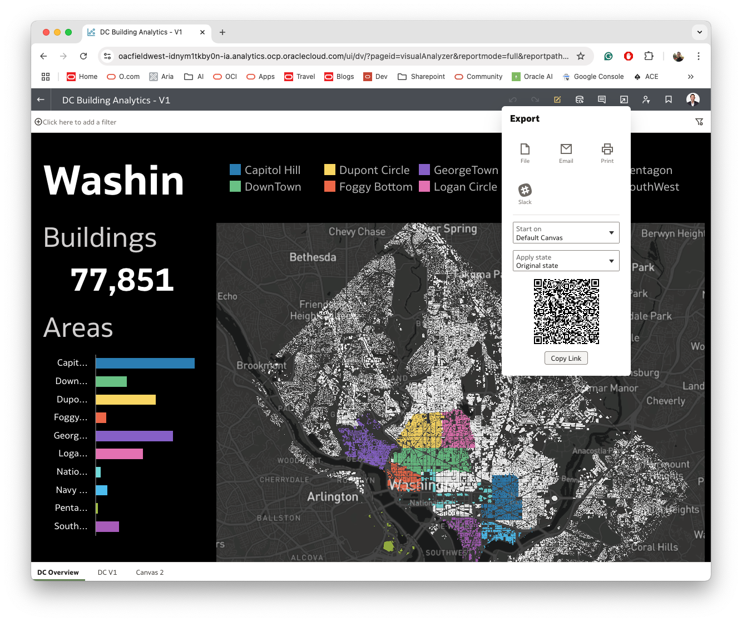
Task: Click the Foggy Bottom legend color swatch
Action: [x=330, y=186]
